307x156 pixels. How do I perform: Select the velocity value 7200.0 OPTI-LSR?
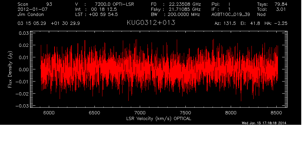[114, 4]
